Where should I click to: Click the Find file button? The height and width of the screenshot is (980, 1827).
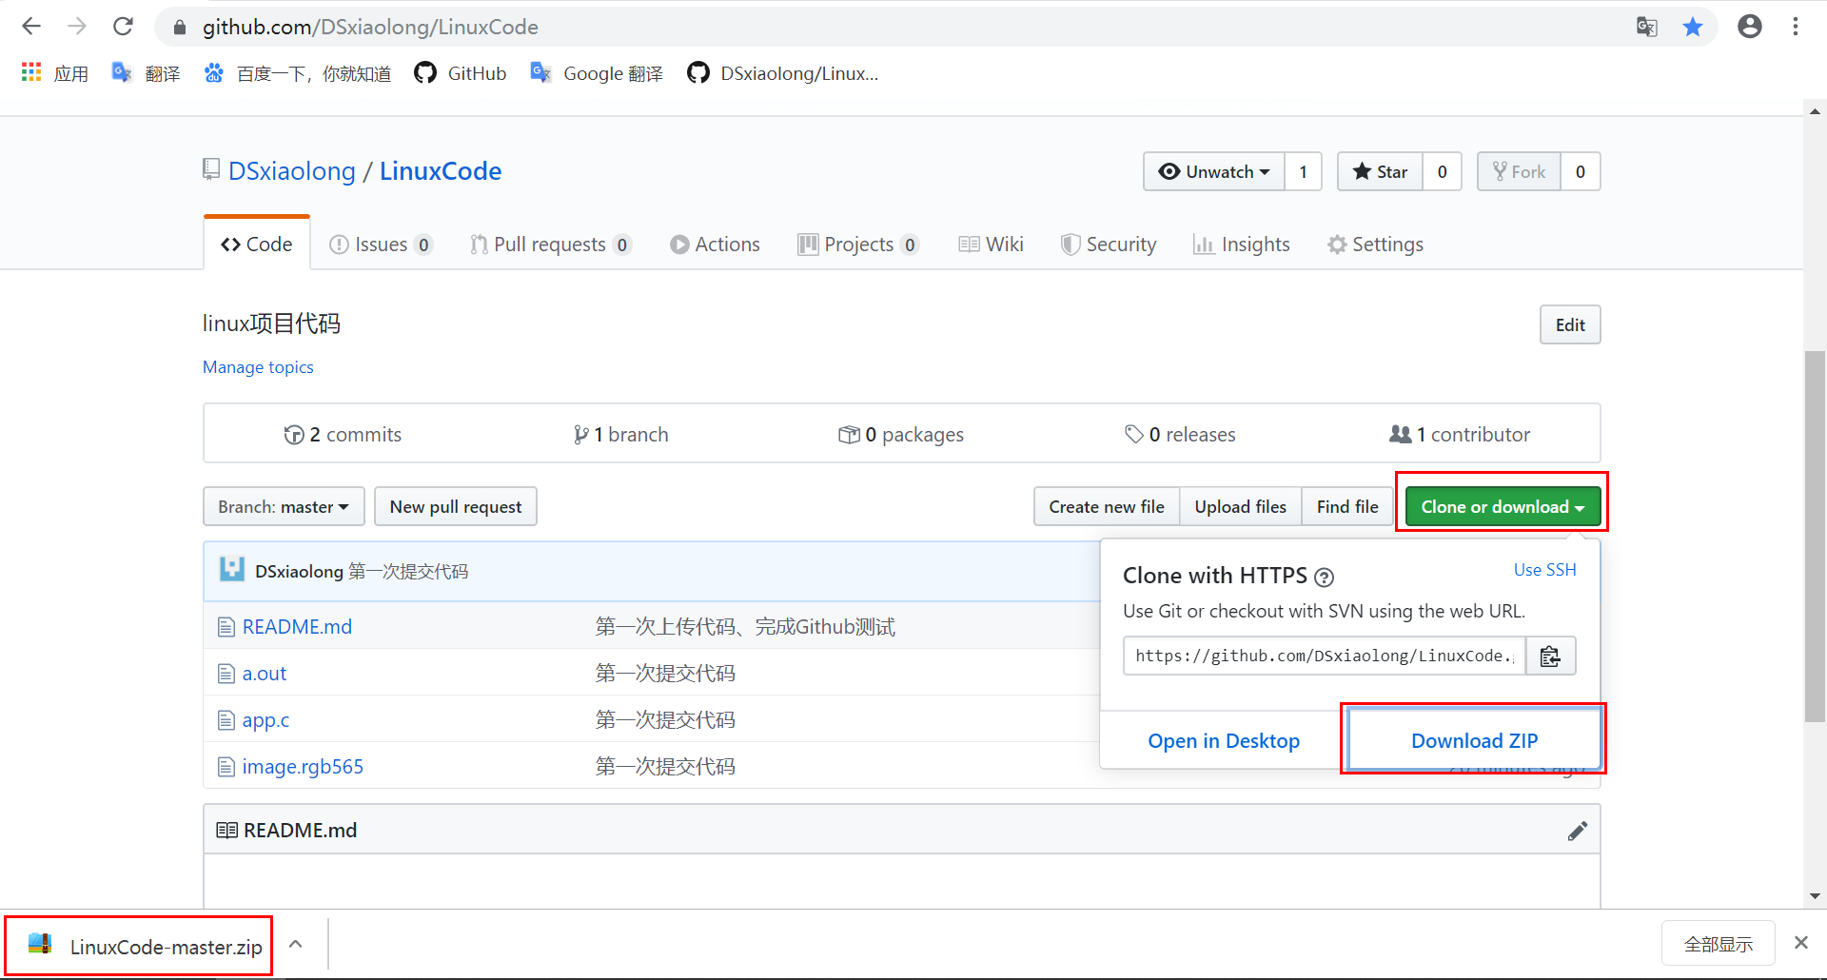click(1347, 506)
